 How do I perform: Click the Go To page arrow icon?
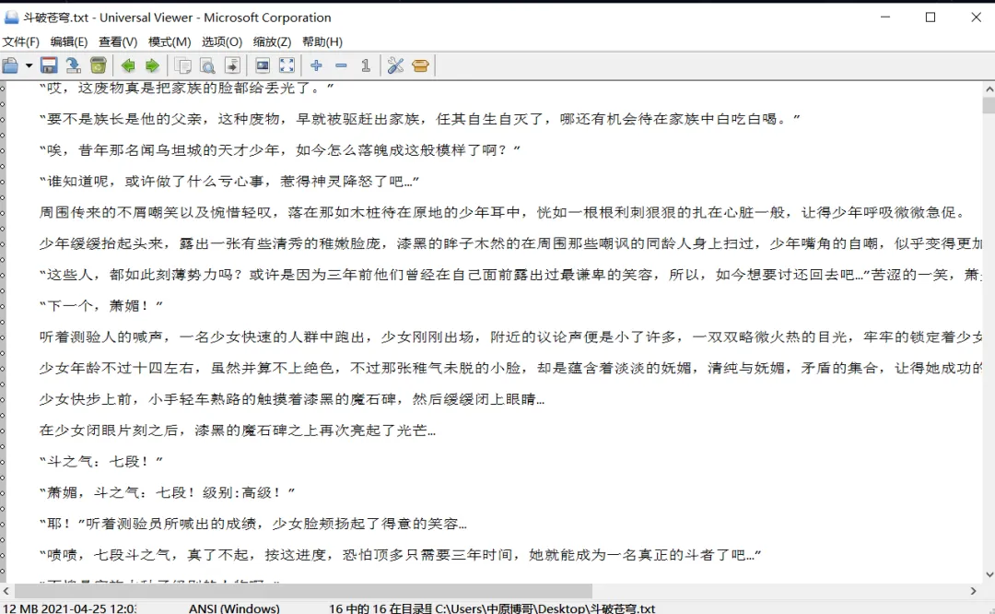tap(232, 65)
